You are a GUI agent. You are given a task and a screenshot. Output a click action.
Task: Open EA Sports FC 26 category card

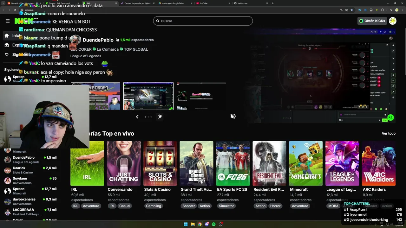pyautogui.click(x=233, y=163)
